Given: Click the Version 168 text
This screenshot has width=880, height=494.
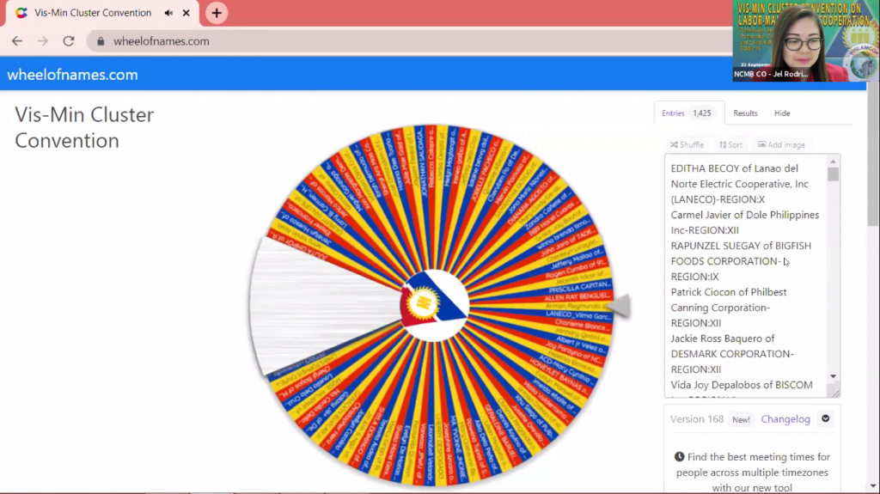Looking at the screenshot, I should 696,419.
